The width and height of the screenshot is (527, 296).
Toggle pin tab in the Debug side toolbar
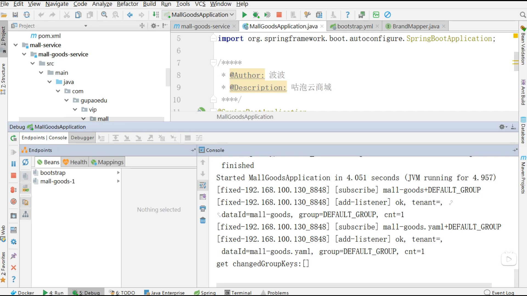click(13, 256)
